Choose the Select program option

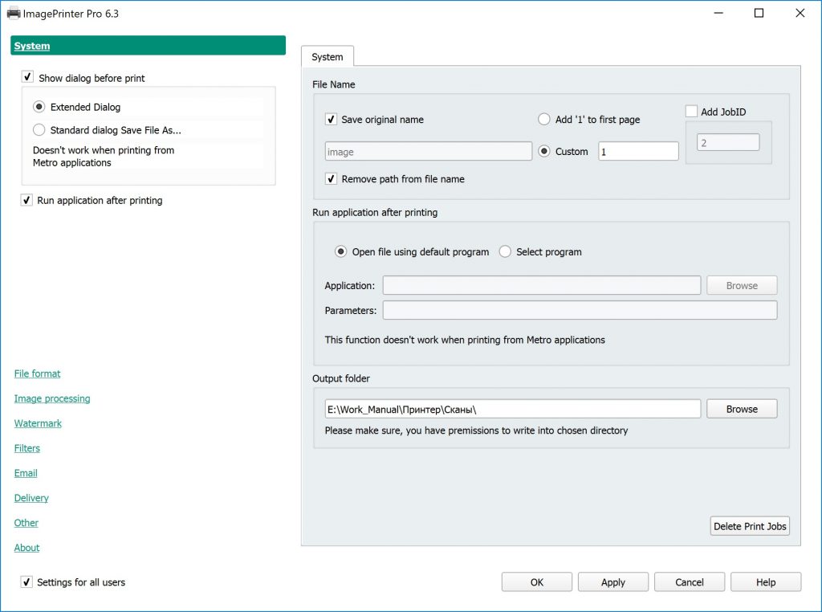click(x=505, y=251)
